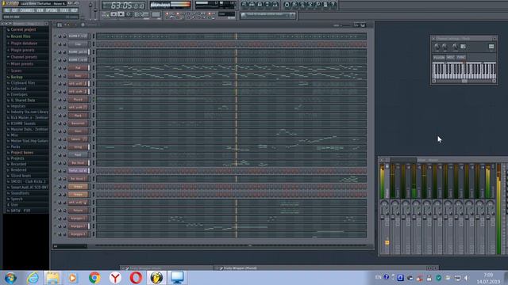508x285 pixels.
Task: Switch to PLUGIN tab in Channel settings
Action: click(x=439, y=58)
